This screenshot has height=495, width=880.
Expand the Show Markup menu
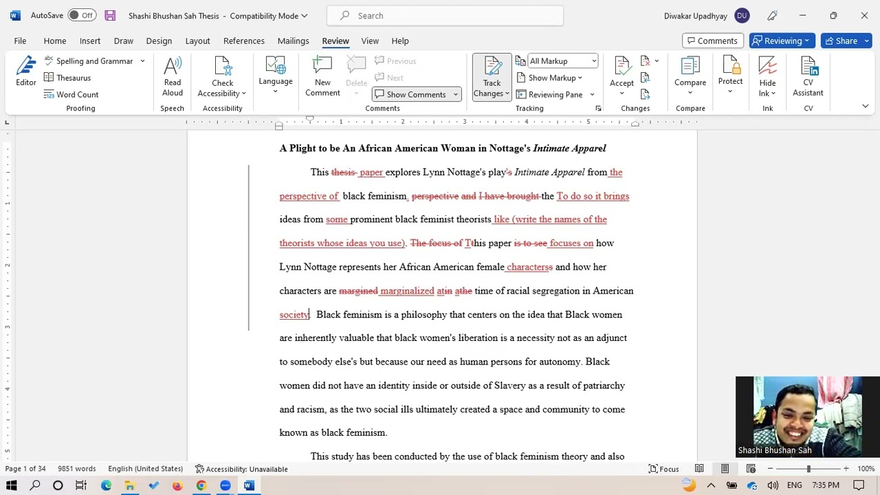coord(549,78)
